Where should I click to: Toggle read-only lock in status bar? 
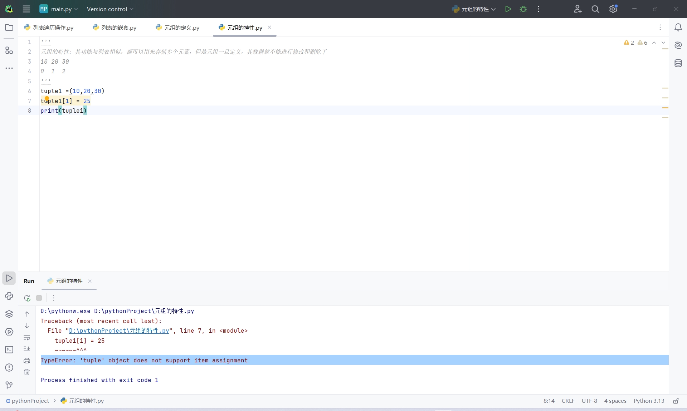[676, 401]
